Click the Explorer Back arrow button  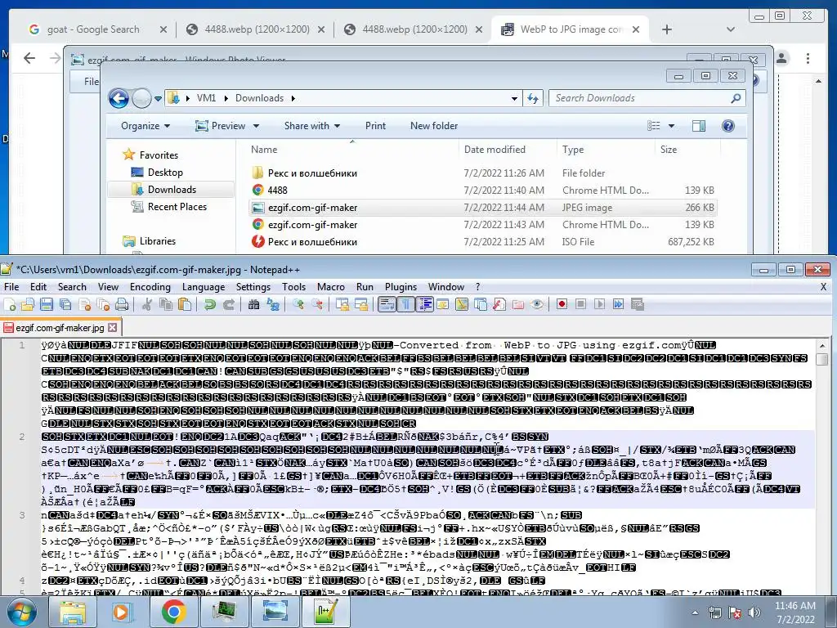tap(119, 98)
